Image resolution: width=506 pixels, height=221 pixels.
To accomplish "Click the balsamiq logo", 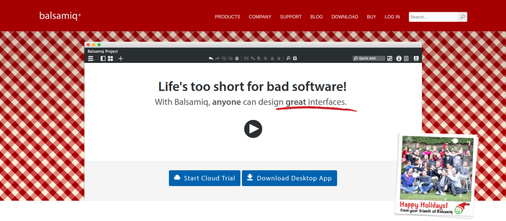I will [x=60, y=16].
